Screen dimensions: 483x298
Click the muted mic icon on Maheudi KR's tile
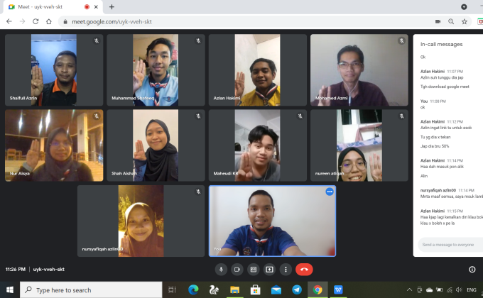300,116
